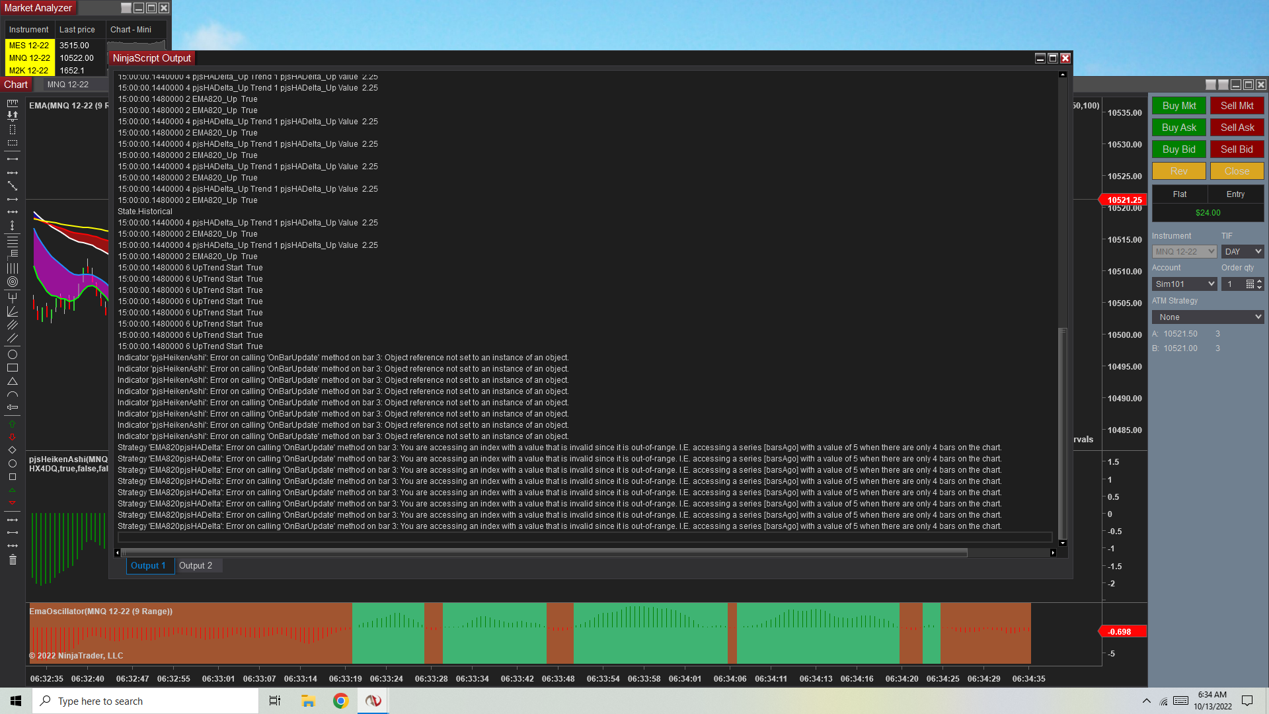The image size is (1269, 714).
Task: Select the Andrews pitchfork tool
Action: pyautogui.click(x=12, y=297)
